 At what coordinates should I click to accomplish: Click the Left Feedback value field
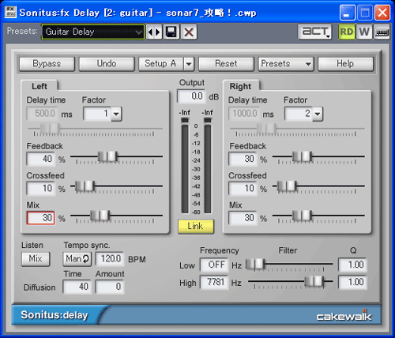click(41, 159)
